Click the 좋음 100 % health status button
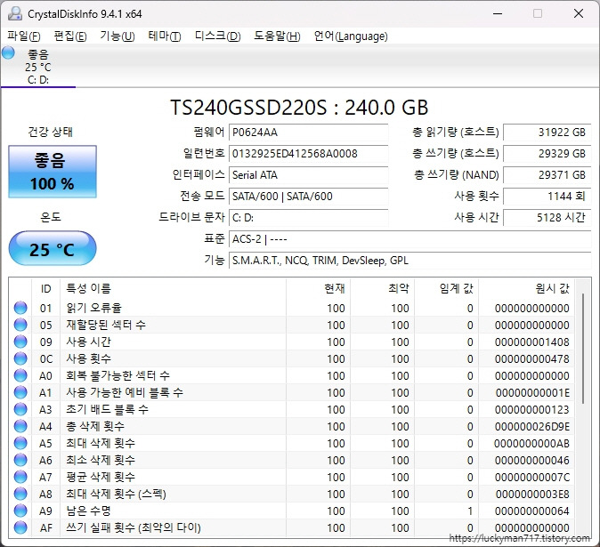 point(53,172)
